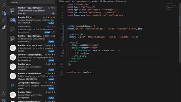This screenshot has width=181, height=102.
Task: Click the Header.scss import on line 1
Action: [79, 4]
